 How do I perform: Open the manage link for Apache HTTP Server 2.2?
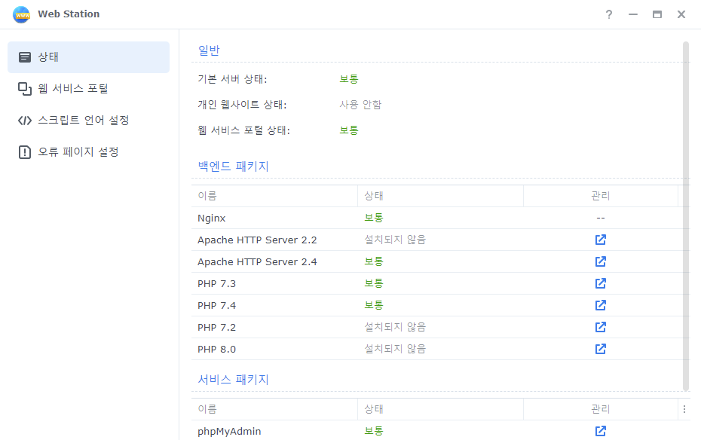(x=601, y=240)
